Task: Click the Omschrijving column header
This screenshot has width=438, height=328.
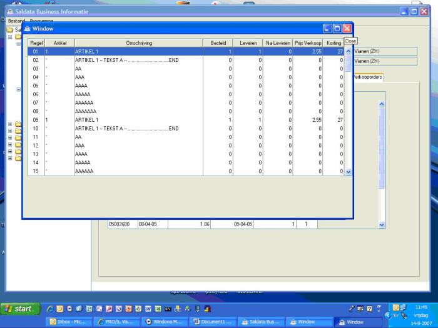Action: (139, 42)
